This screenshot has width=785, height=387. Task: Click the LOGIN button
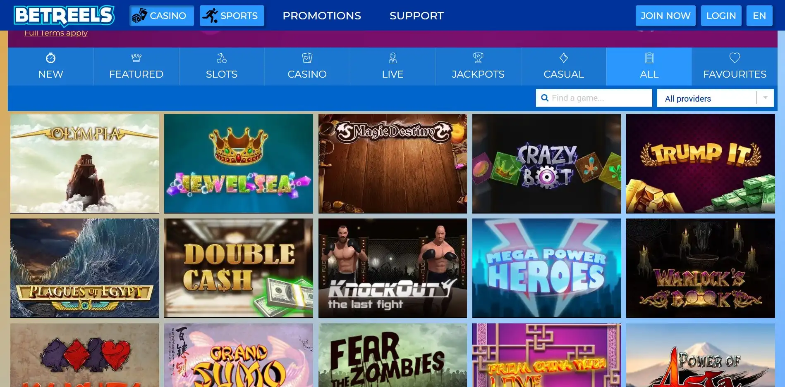point(721,16)
